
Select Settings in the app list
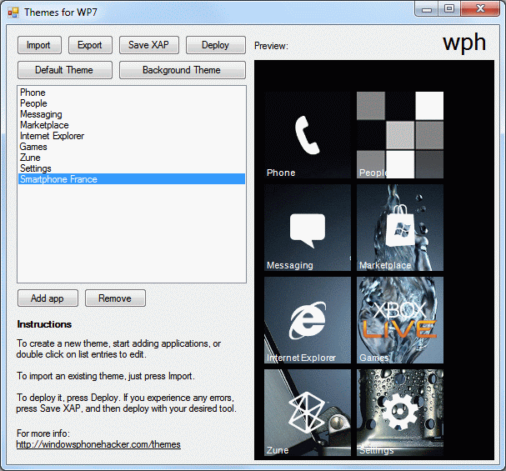coord(132,168)
